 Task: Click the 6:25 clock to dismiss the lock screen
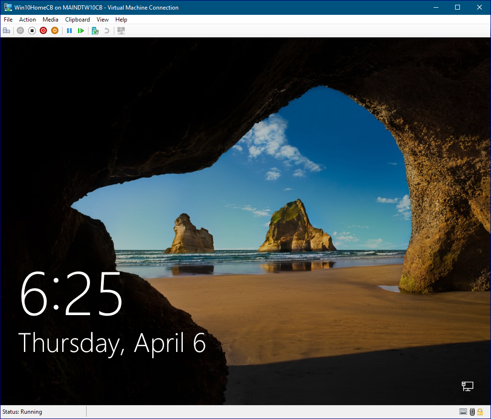tap(71, 294)
